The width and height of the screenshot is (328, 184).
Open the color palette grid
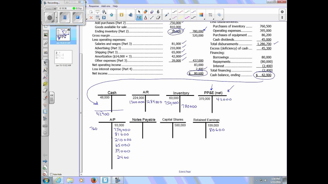[x=201, y=15]
